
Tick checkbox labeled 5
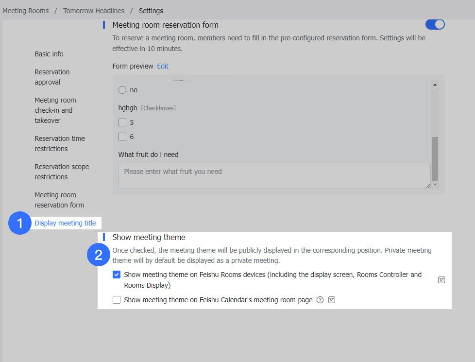coord(122,122)
